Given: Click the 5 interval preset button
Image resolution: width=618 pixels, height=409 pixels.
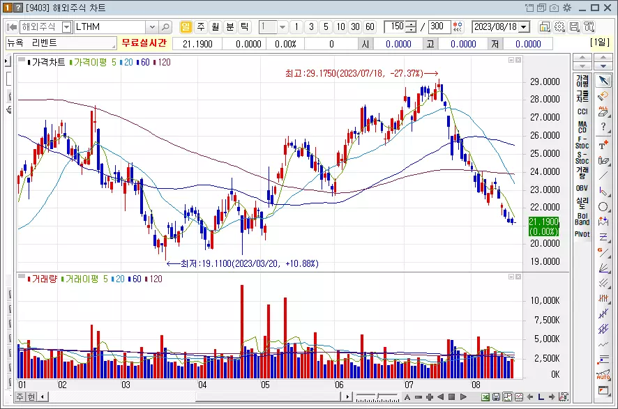Looking at the screenshot, I should [x=326, y=26].
